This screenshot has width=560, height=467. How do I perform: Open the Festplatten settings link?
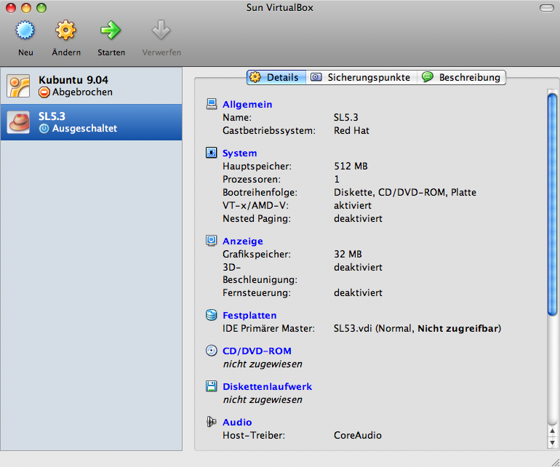coord(249,315)
